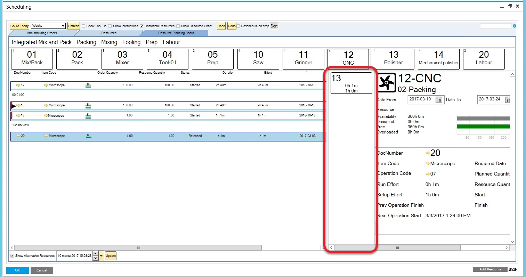Click the link arrow beside Doc Number 17
Screen dimensions: 526x277
click(18, 85)
